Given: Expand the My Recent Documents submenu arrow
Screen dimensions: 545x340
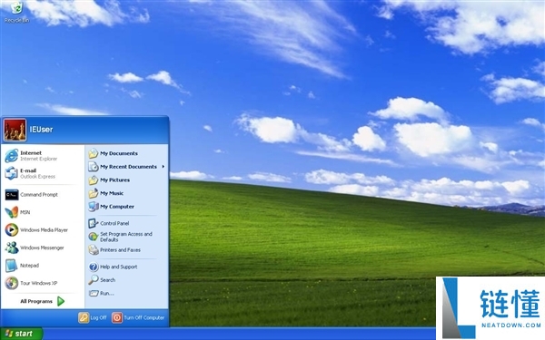Looking at the screenshot, I should (x=163, y=167).
